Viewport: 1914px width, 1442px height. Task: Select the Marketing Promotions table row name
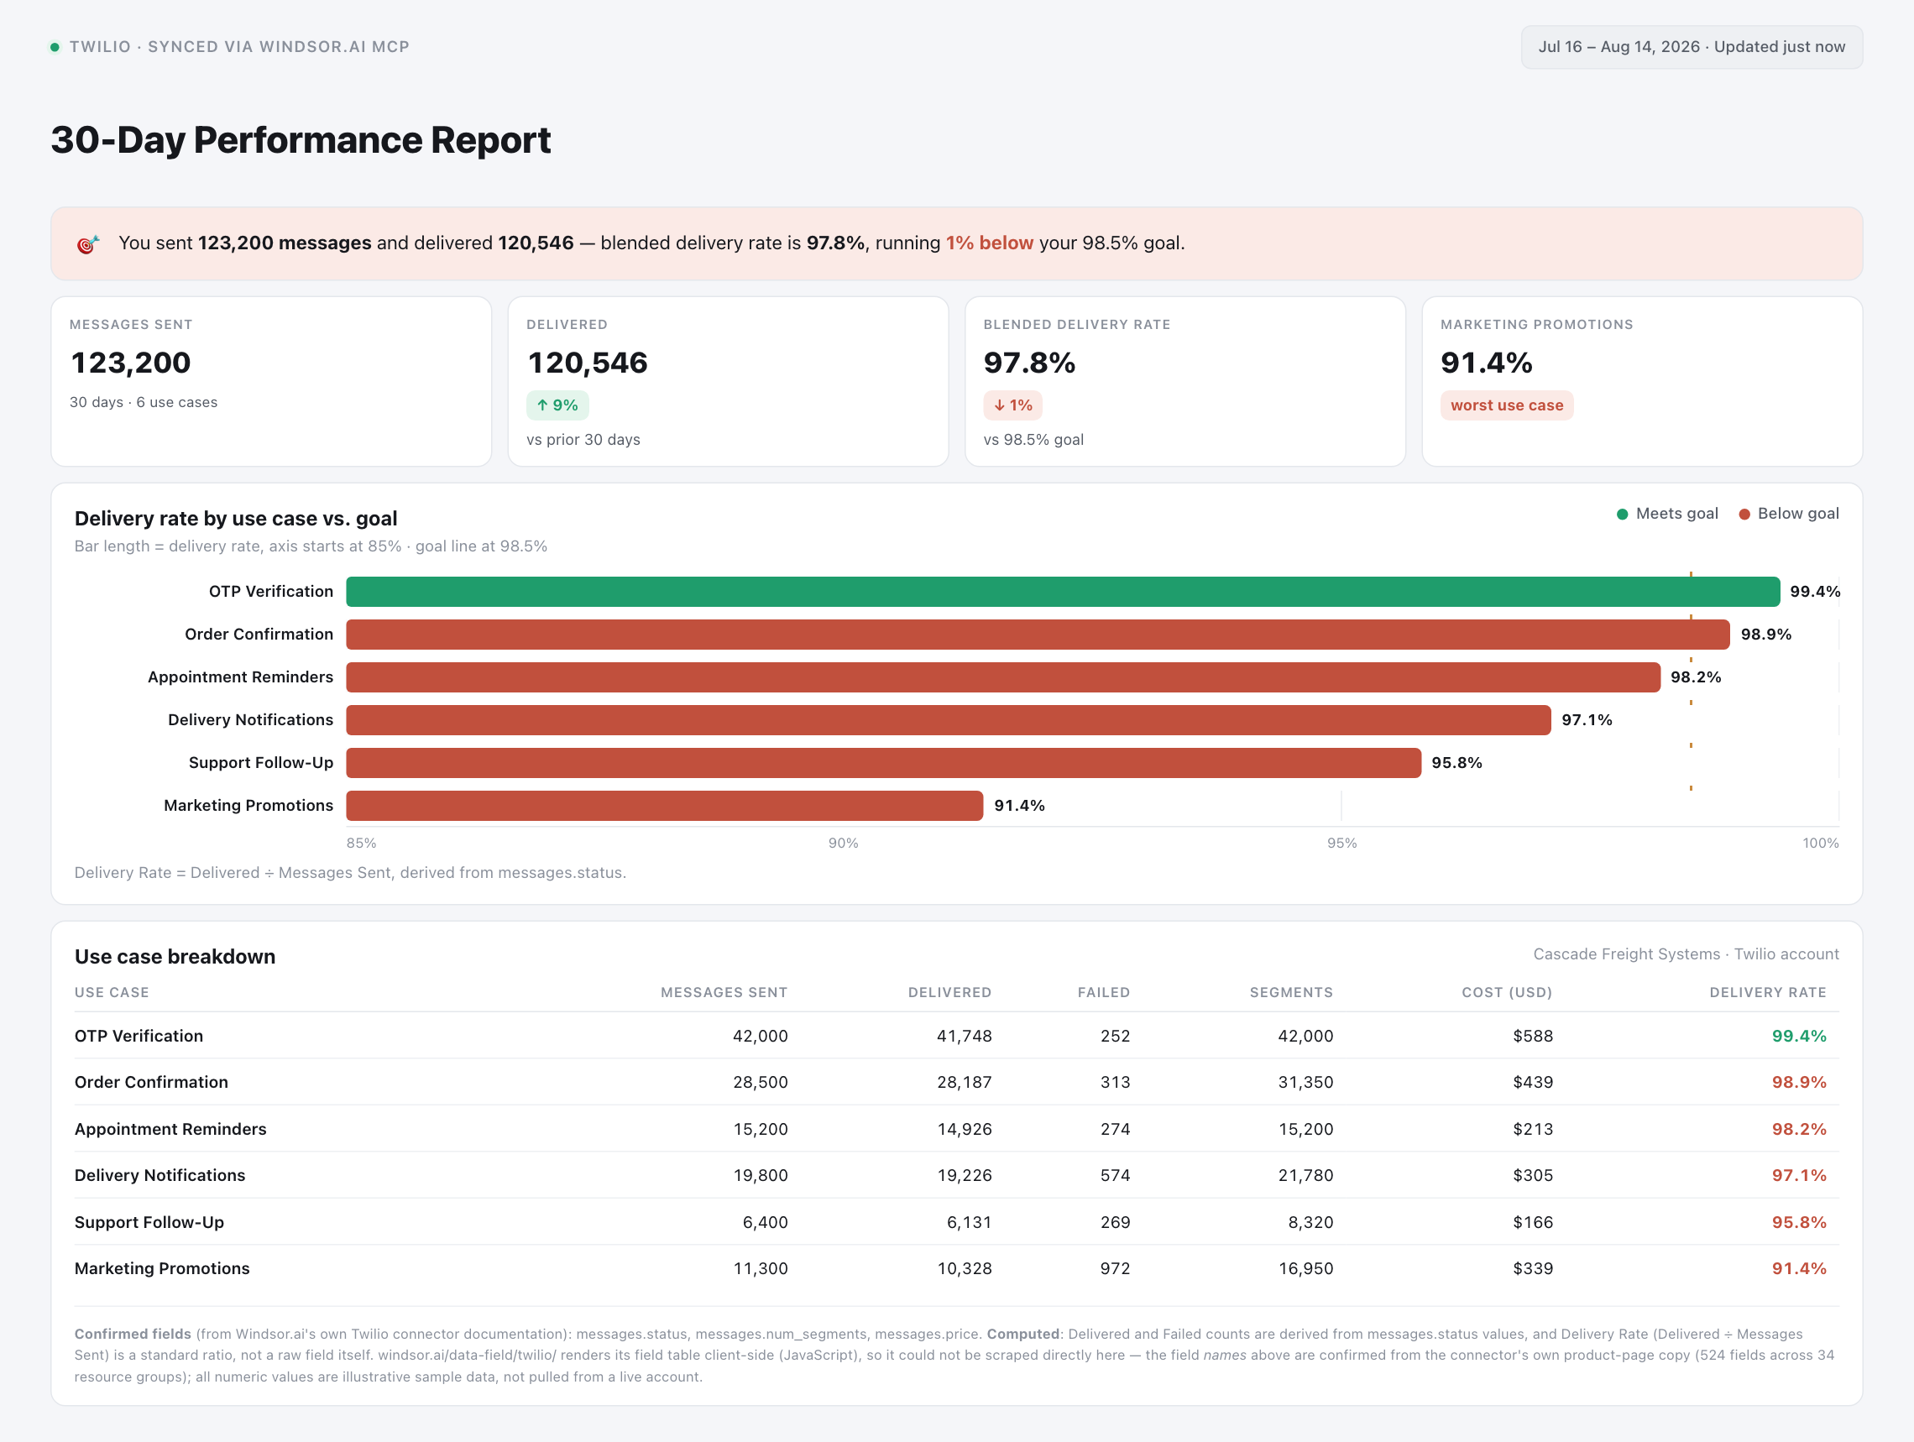pos(162,1268)
